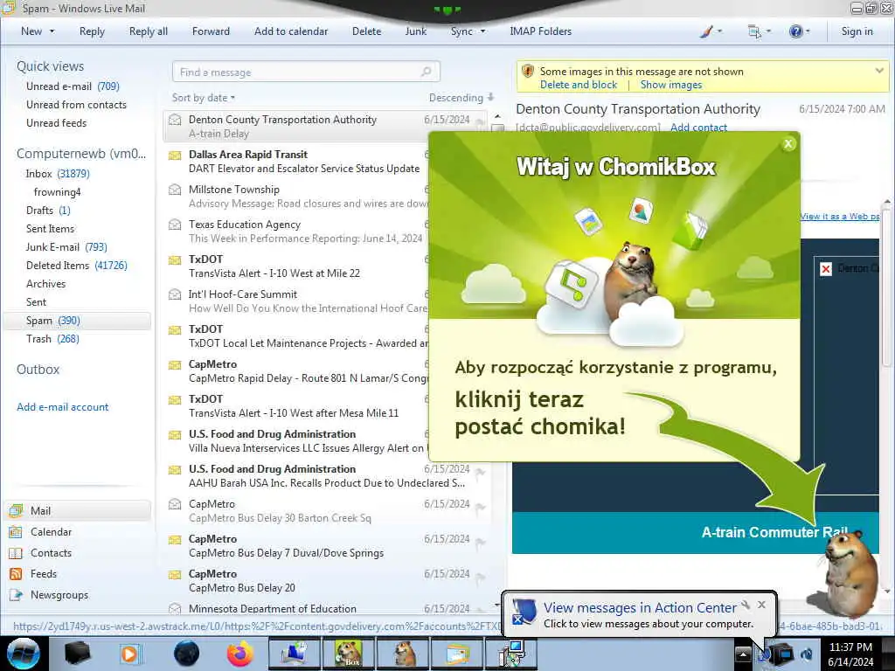The width and height of the screenshot is (895, 671).
Task: Open the Menus icon in toolbar
Action: (x=754, y=31)
